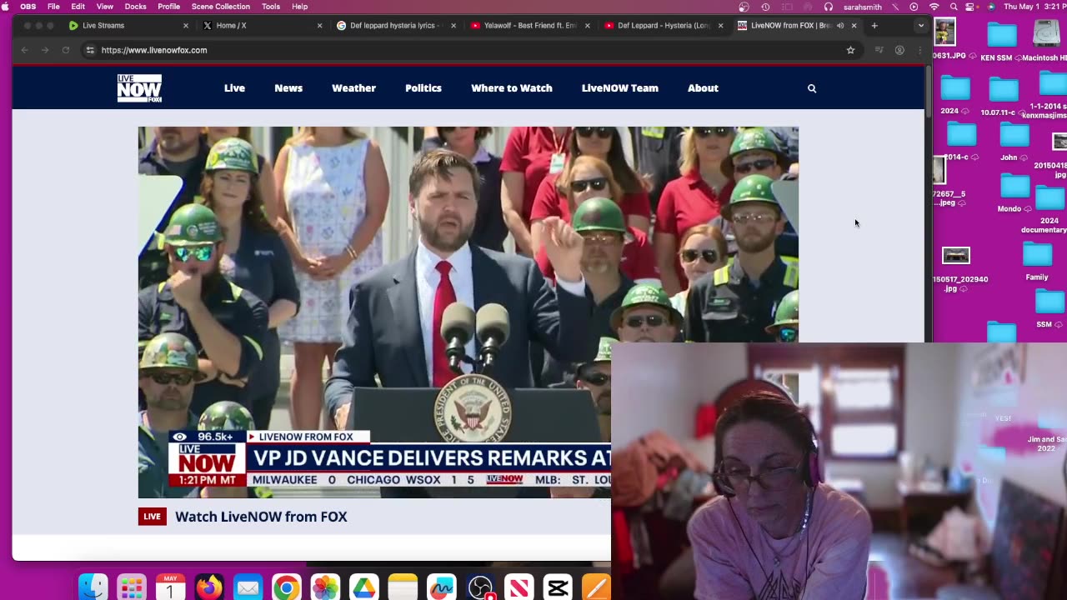1067x600 pixels.
Task: Open the media control icon in Chrome toolbar
Action: (x=879, y=50)
